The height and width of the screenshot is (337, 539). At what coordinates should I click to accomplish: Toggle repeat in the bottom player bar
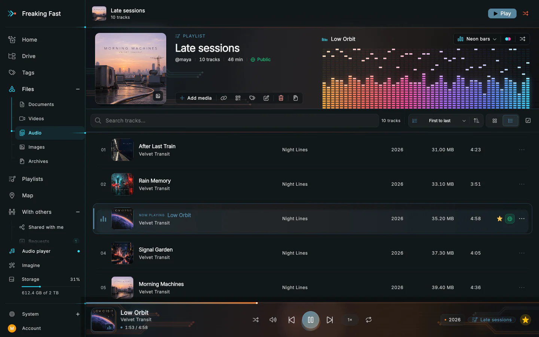(369, 320)
